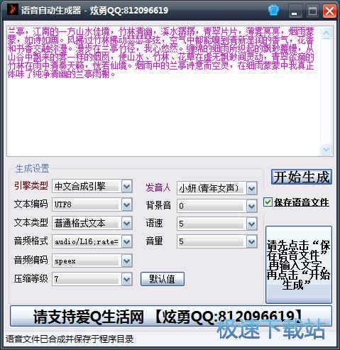This screenshot has height=350, width=340.
Task: Click the 语速 label
Action: 154,223
